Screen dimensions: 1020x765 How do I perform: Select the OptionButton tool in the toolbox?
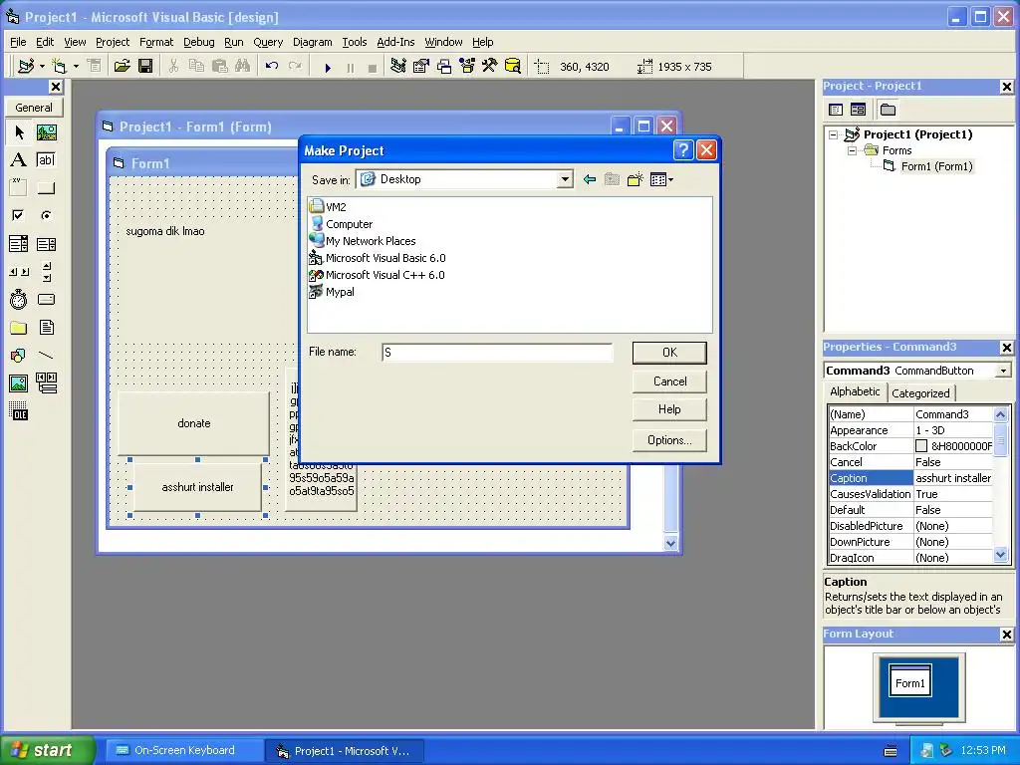46,215
